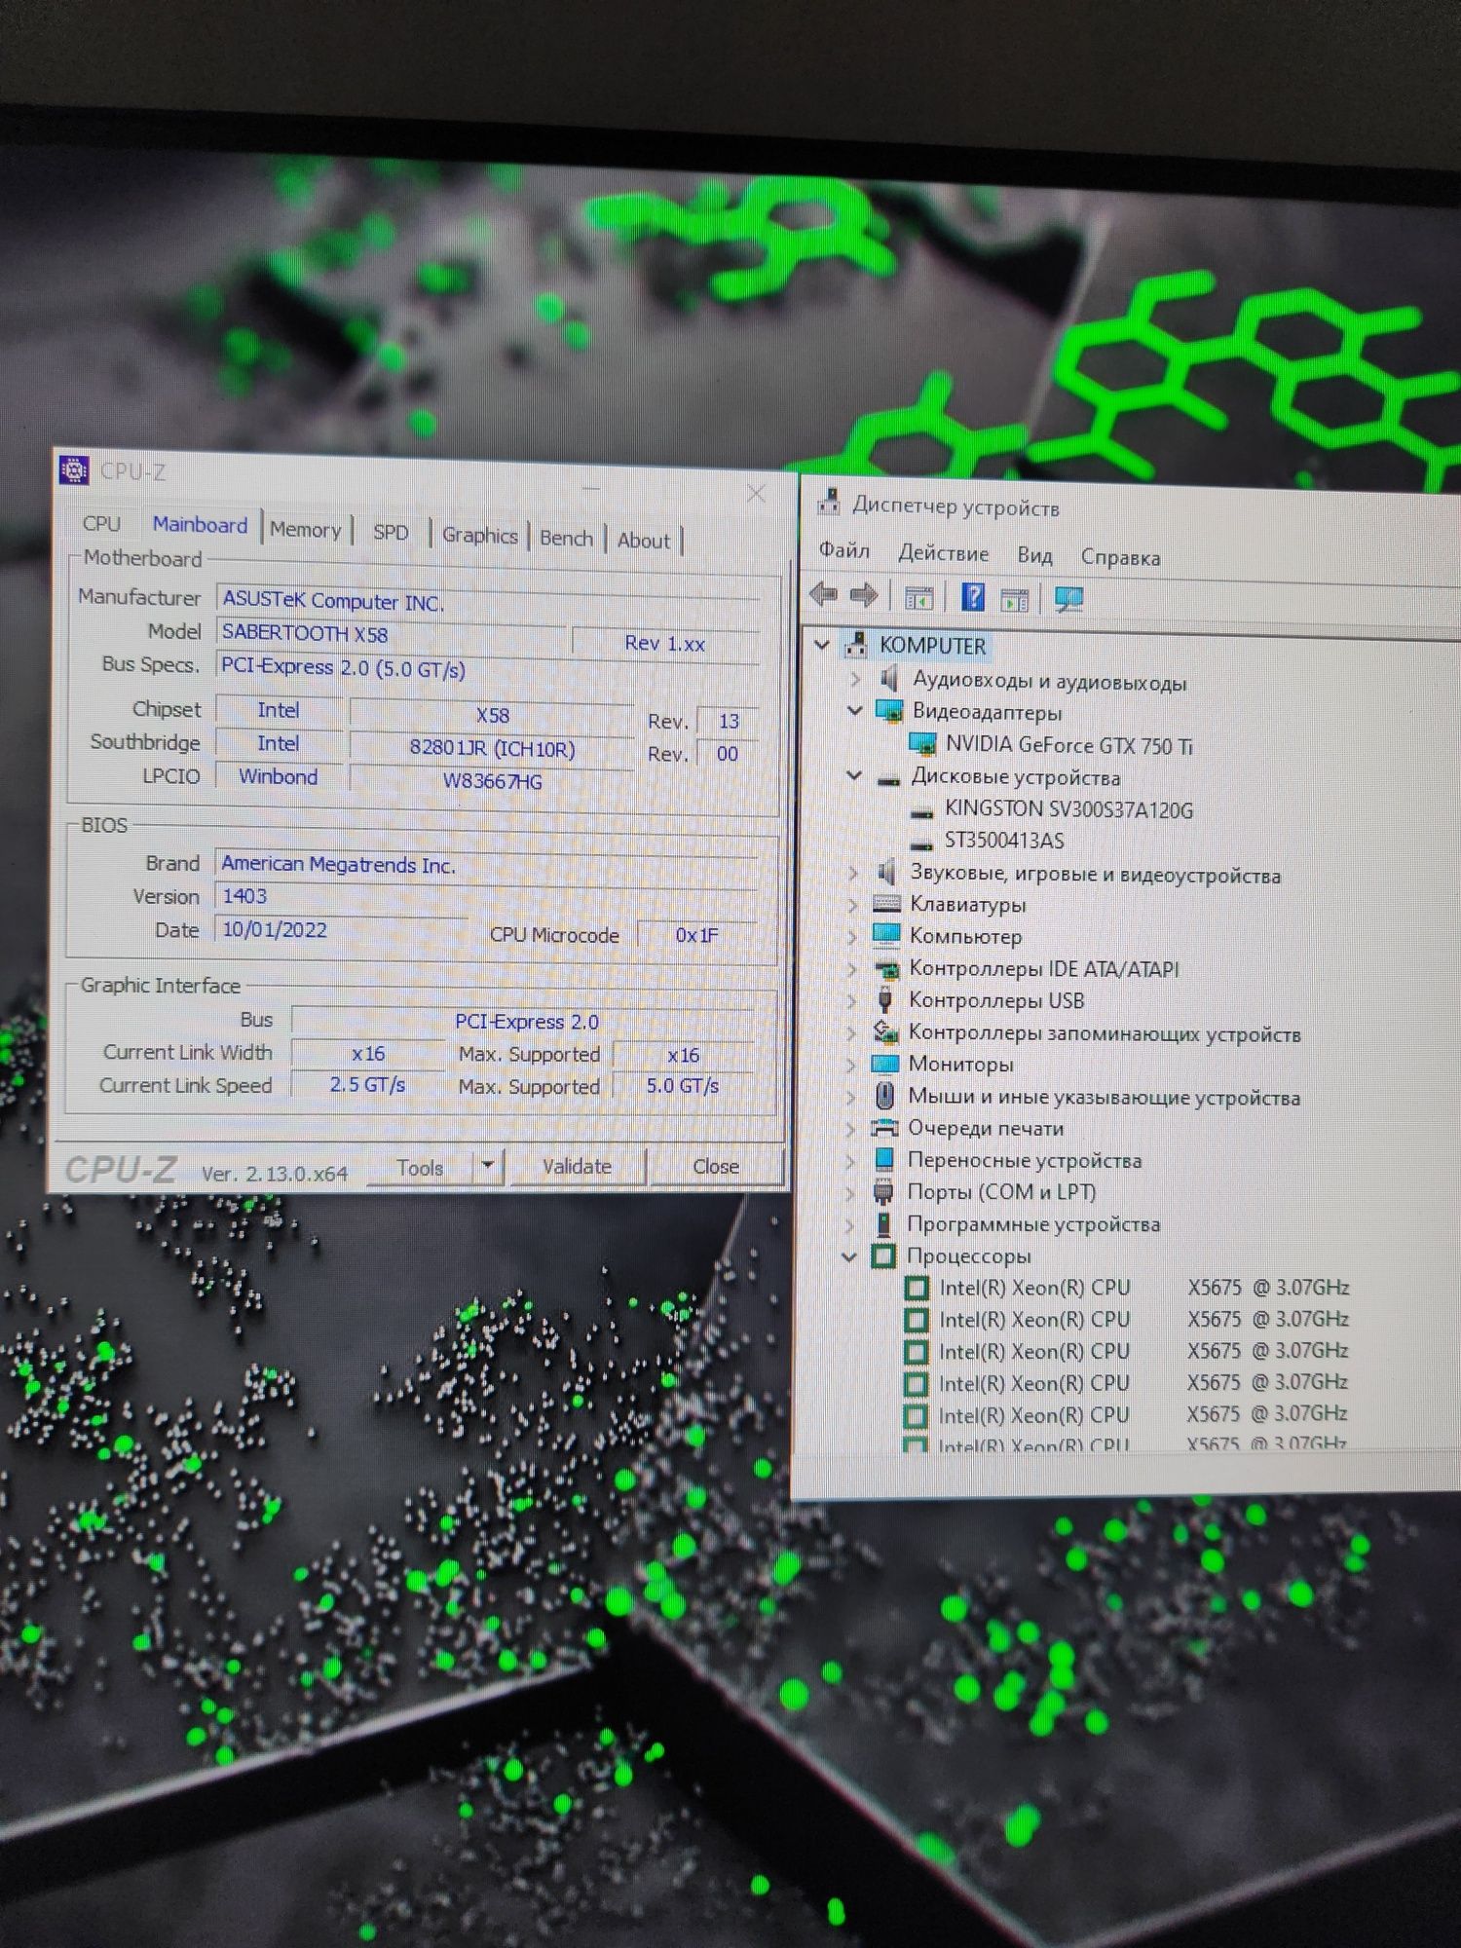This screenshot has width=1461, height=1948.
Task: Switch to the CPU tab in CPU-Z
Action: coord(101,523)
